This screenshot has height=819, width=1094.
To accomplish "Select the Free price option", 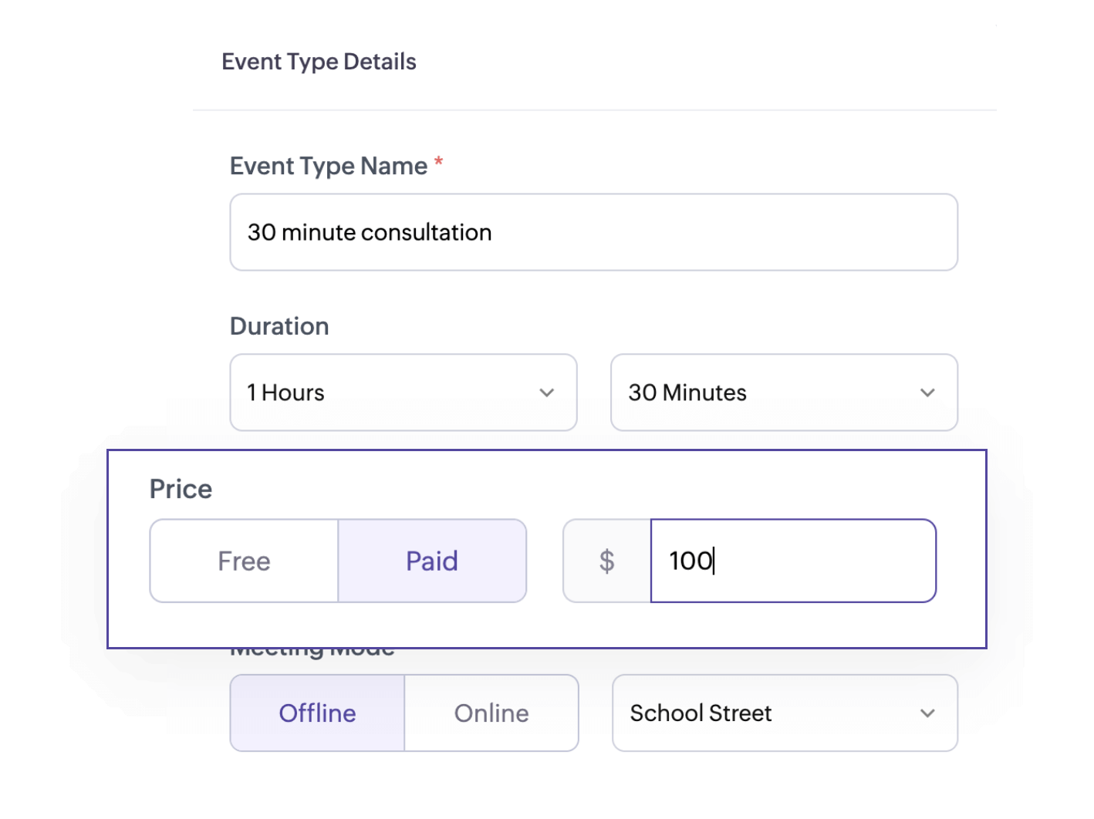I will (x=244, y=561).
